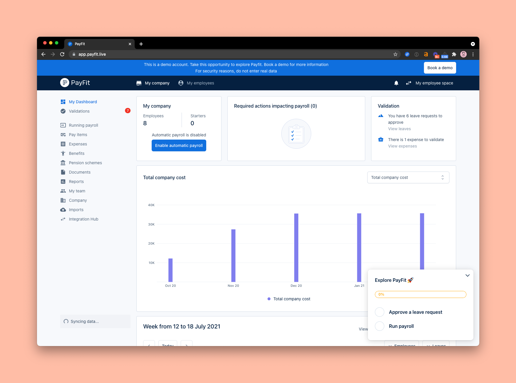
Task: Click View expenses link
Action: 402,146
